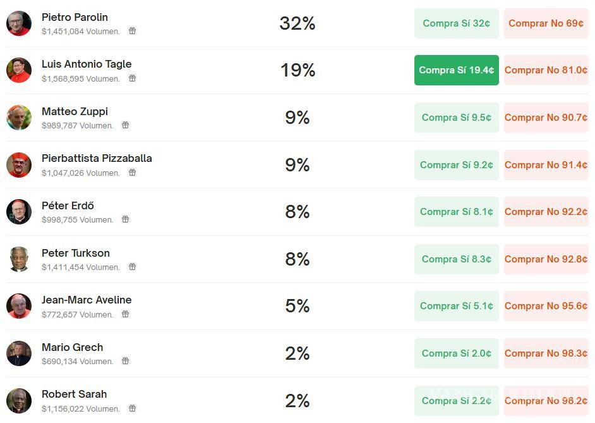Viewport: 595px width, 423px height.
Task: Select Comprar No 81.0¢ for Luis Antonio Tagle
Action: pos(546,70)
